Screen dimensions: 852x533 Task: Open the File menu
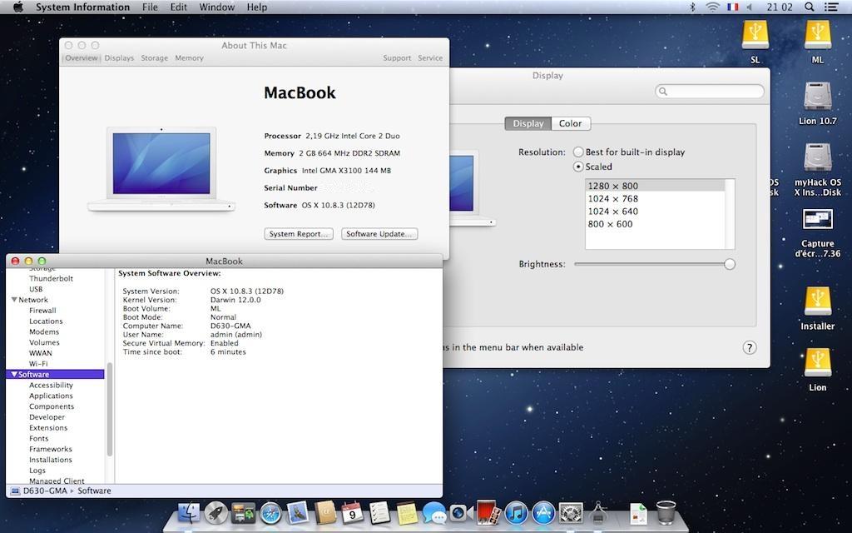point(150,7)
